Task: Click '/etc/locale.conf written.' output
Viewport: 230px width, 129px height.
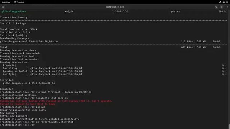Action: (x=18, y=95)
